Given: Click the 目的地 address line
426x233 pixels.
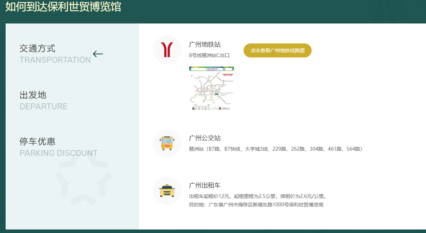Looking at the screenshot, I should coord(256,205).
